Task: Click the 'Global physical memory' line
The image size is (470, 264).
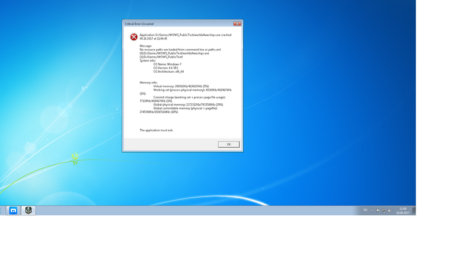Action: [187, 104]
